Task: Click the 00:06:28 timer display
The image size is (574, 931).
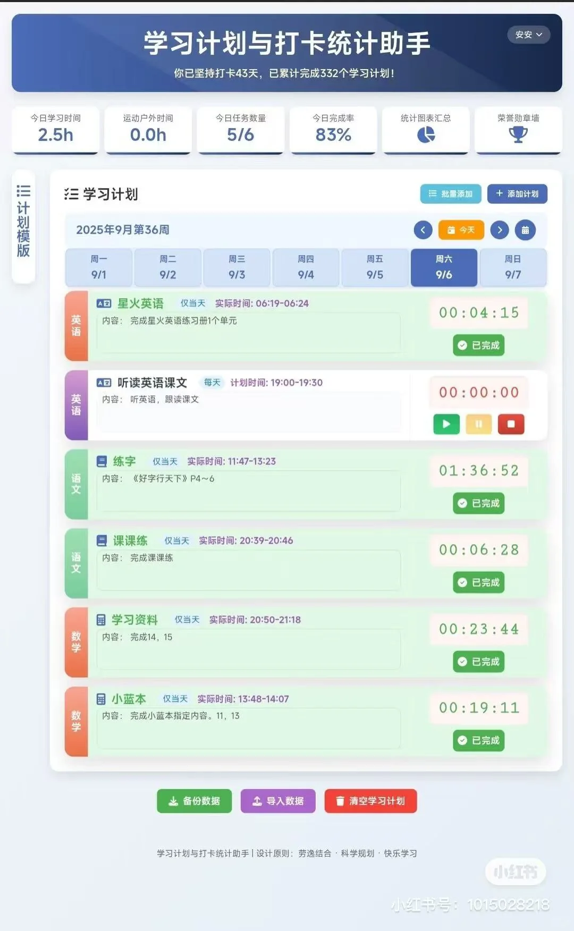Action: click(479, 549)
